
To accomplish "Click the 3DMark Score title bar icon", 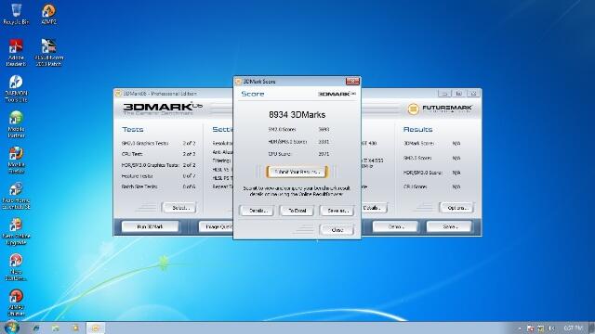I will (x=238, y=82).
